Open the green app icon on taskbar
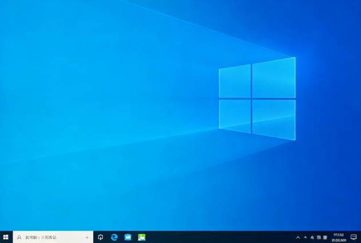The image size is (361, 243). point(141,237)
